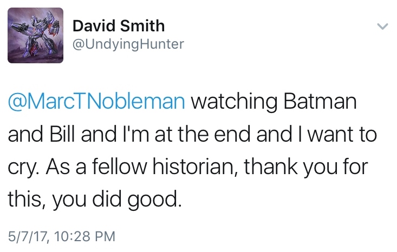Expand the tweet options chevron
This screenshot has width=397, height=252.
pyautogui.click(x=382, y=26)
